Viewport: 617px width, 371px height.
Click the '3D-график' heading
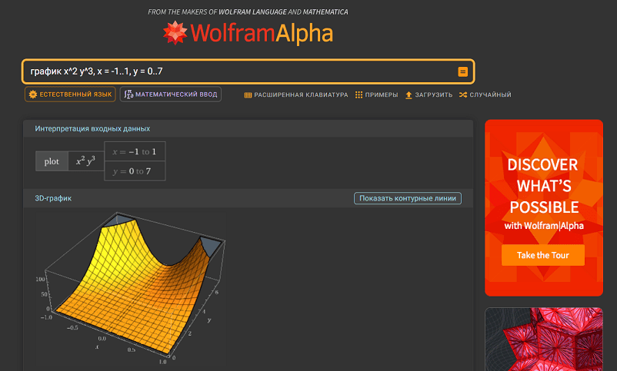point(53,198)
